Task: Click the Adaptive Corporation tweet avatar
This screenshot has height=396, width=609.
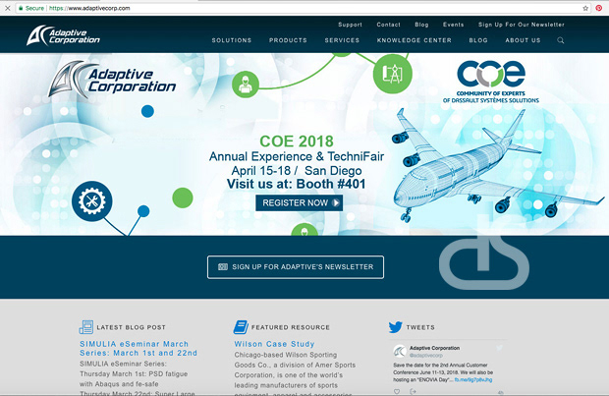Action: point(400,351)
